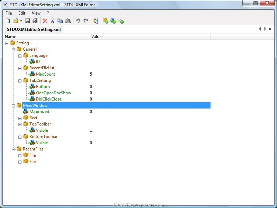
Task: Click the Copy toolbar icon
Action: pyautogui.click(x=60, y=21)
